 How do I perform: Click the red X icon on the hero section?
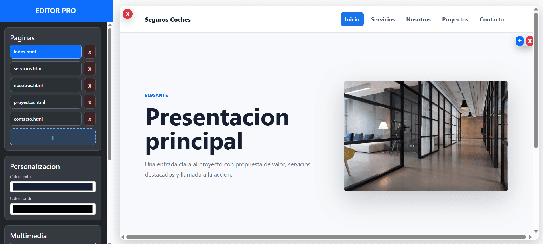click(x=530, y=41)
